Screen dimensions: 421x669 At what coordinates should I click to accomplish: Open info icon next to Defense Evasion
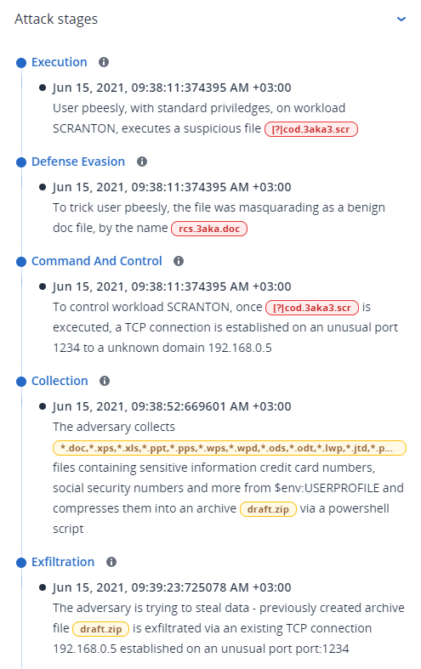click(x=142, y=162)
